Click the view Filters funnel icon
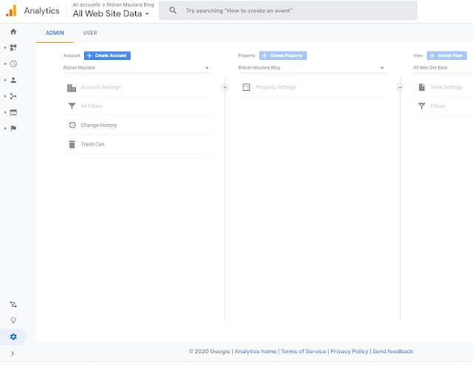This screenshot has height=365, width=473. [422, 106]
